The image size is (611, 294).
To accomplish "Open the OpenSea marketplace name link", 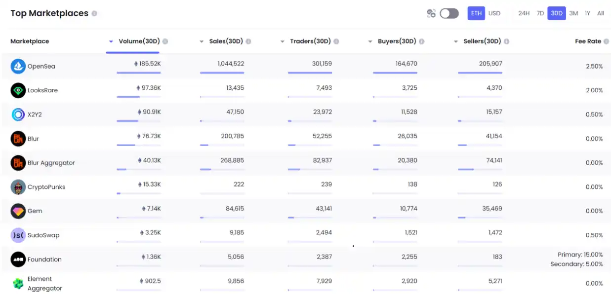I will click(41, 66).
